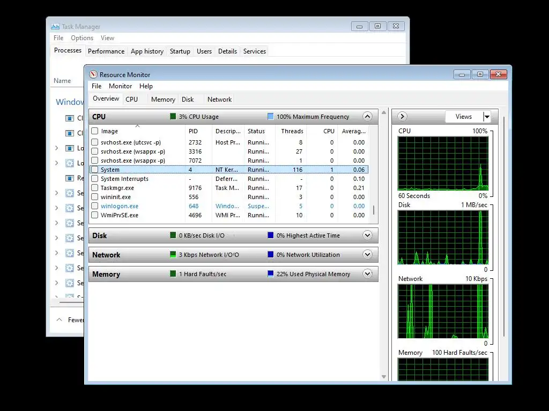Switch to the Resource Monitor Network tab
Image resolution: width=549 pixels, height=411 pixels.
[x=219, y=99]
